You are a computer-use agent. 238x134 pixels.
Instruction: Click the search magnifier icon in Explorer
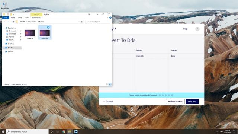88,22
